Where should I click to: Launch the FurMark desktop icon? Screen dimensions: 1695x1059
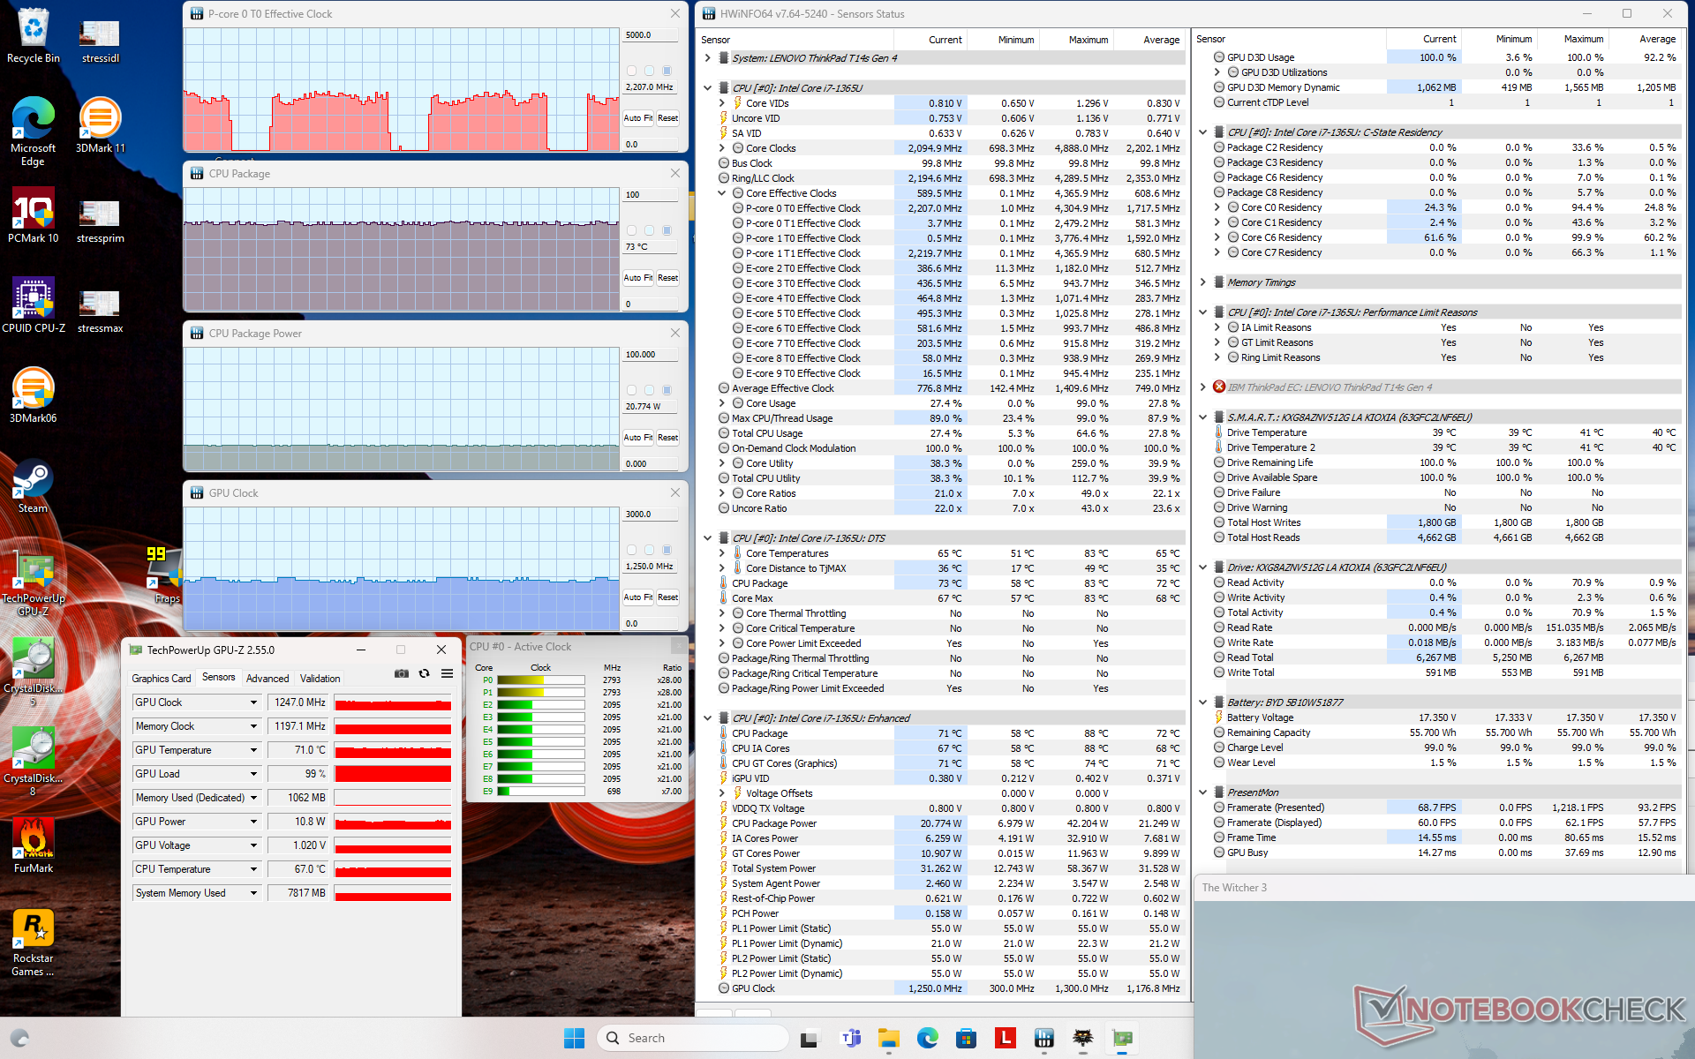[x=33, y=845]
